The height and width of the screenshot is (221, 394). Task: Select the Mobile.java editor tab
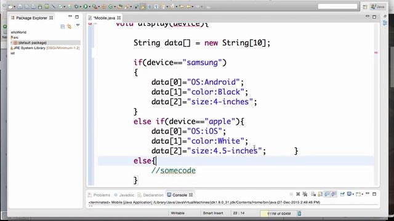tap(104, 18)
